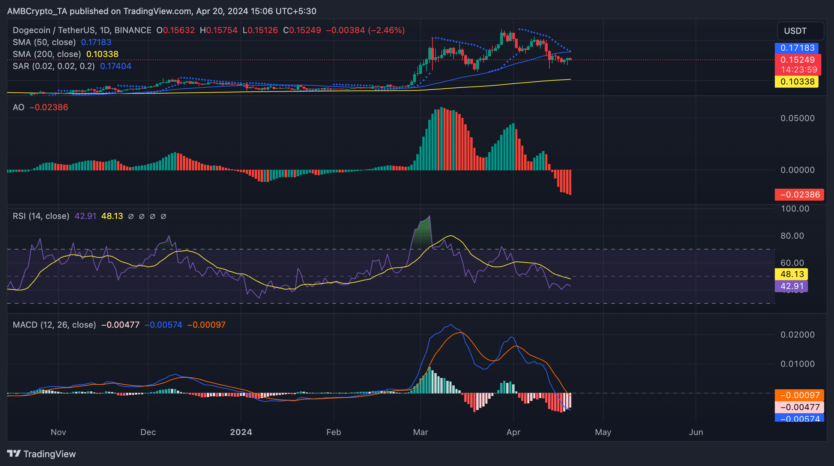Click the RSI average value 48.13 in legend

(112, 216)
